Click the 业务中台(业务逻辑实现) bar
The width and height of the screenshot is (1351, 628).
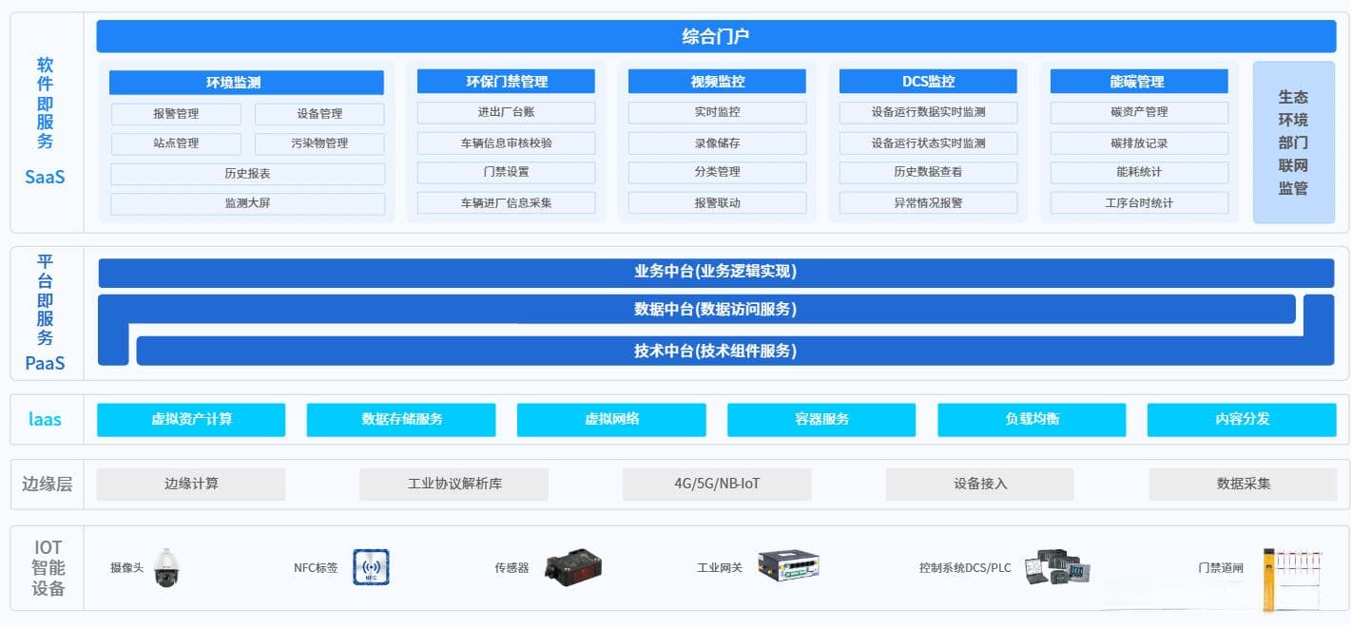point(716,272)
